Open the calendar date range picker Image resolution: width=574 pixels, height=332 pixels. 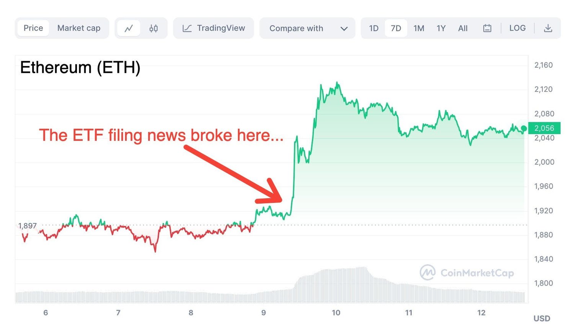[x=487, y=28]
